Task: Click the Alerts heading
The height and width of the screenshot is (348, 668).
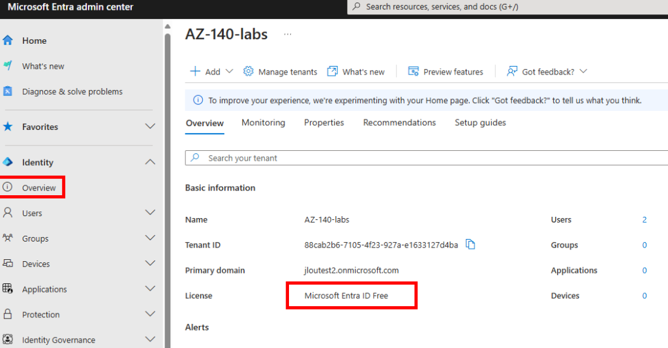Action: (197, 327)
